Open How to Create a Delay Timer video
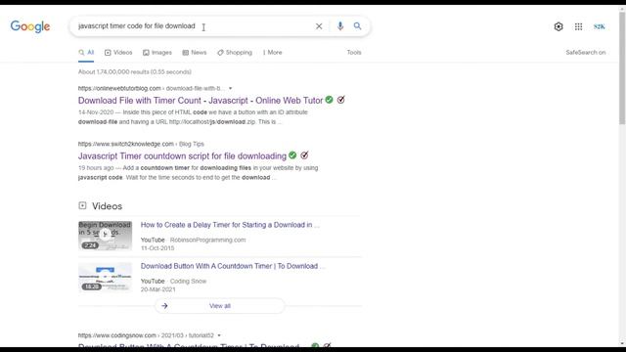 [230, 225]
